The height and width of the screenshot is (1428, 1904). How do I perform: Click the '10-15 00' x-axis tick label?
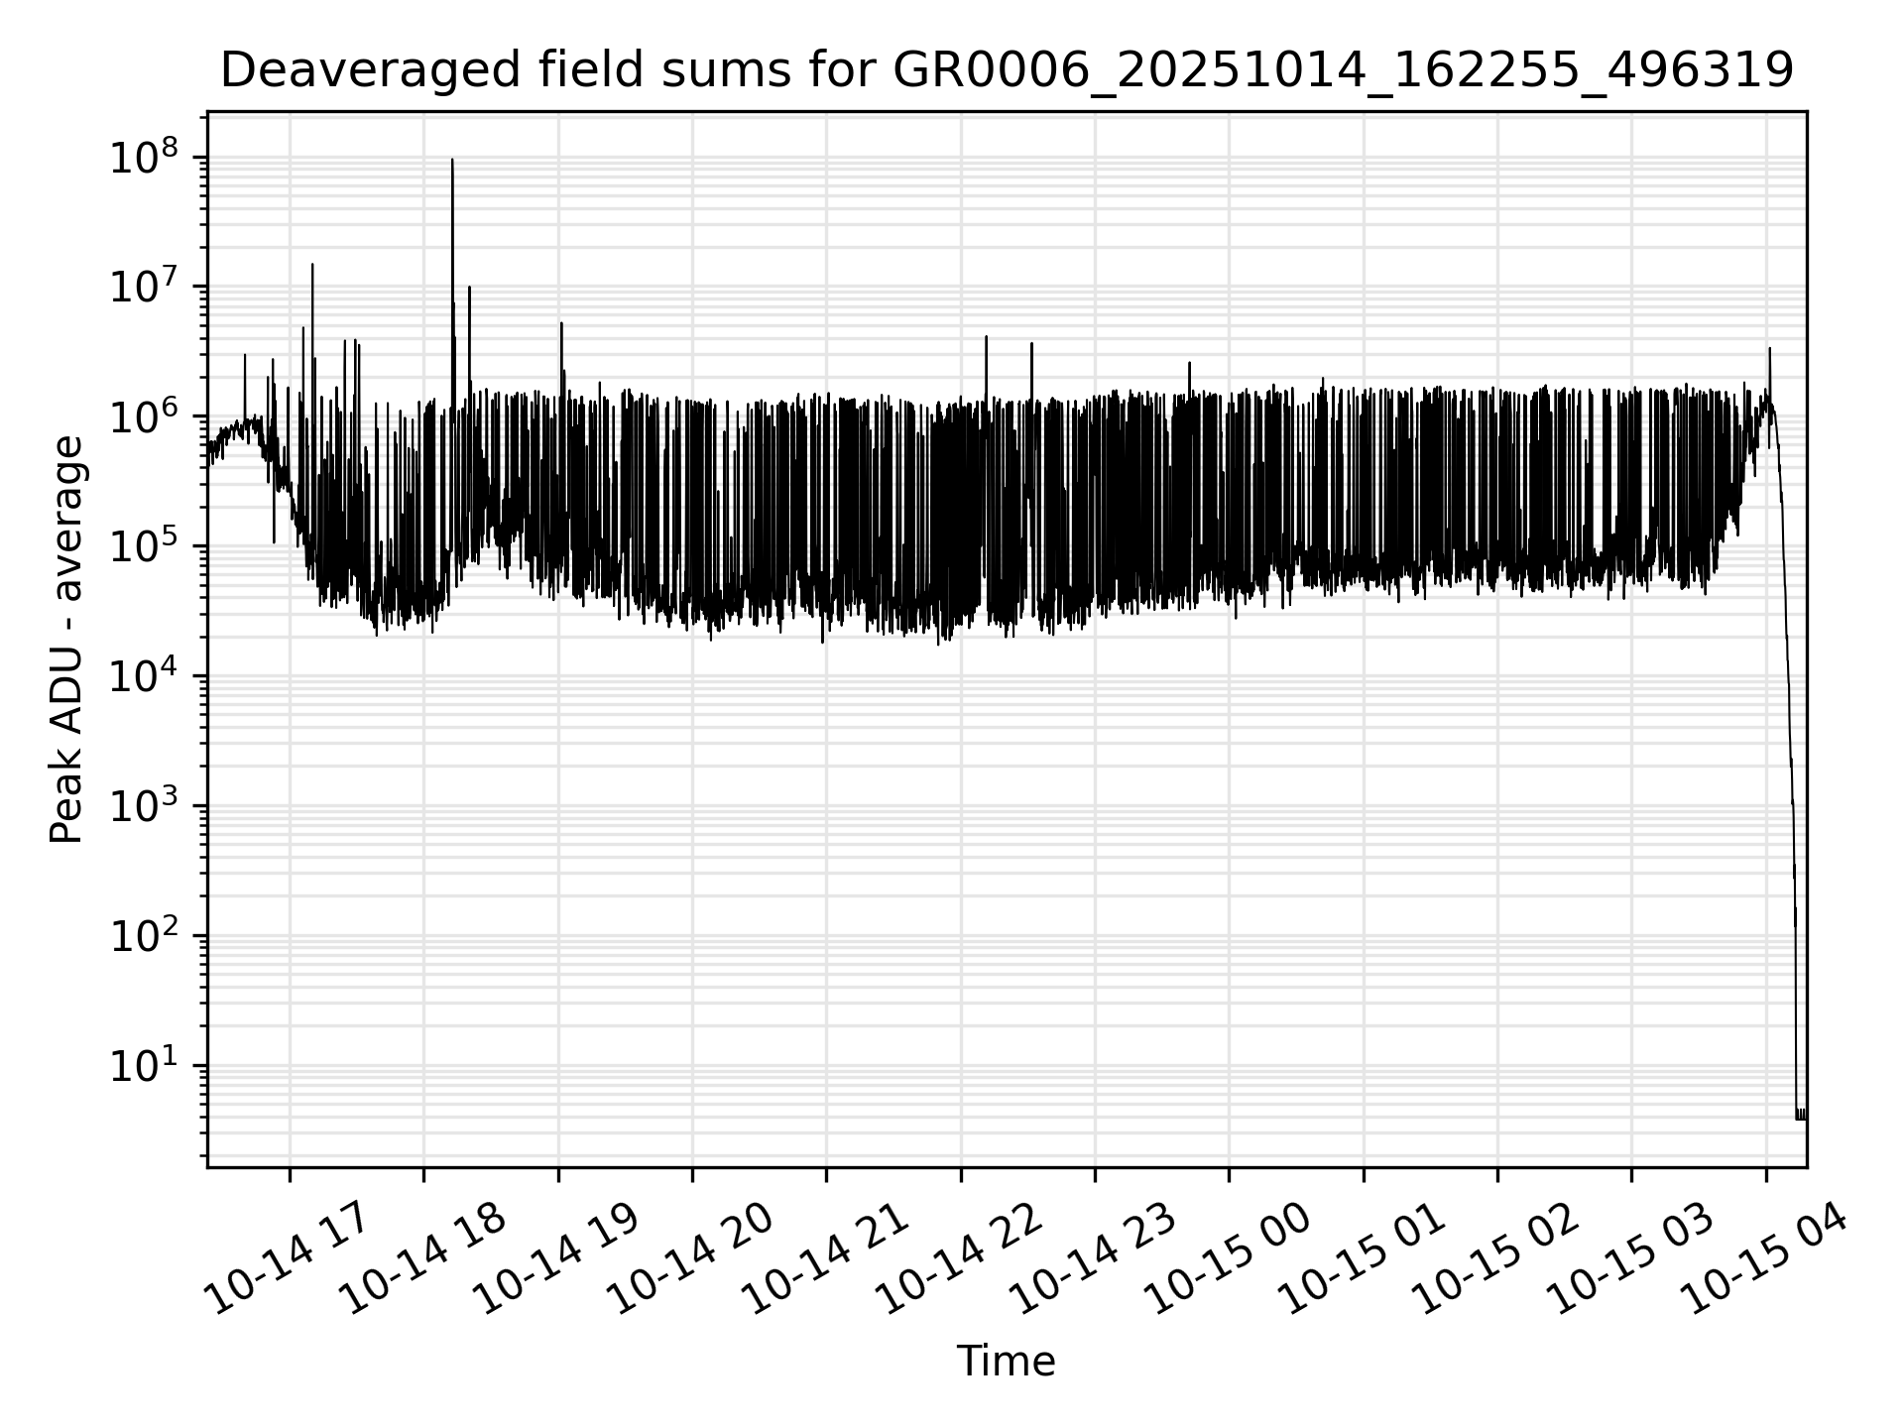coord(1228,1259)
